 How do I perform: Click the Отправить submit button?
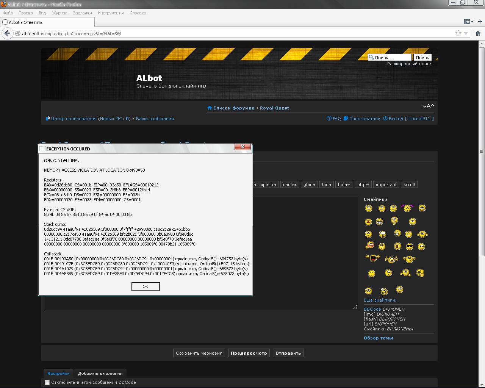point(288,353)
